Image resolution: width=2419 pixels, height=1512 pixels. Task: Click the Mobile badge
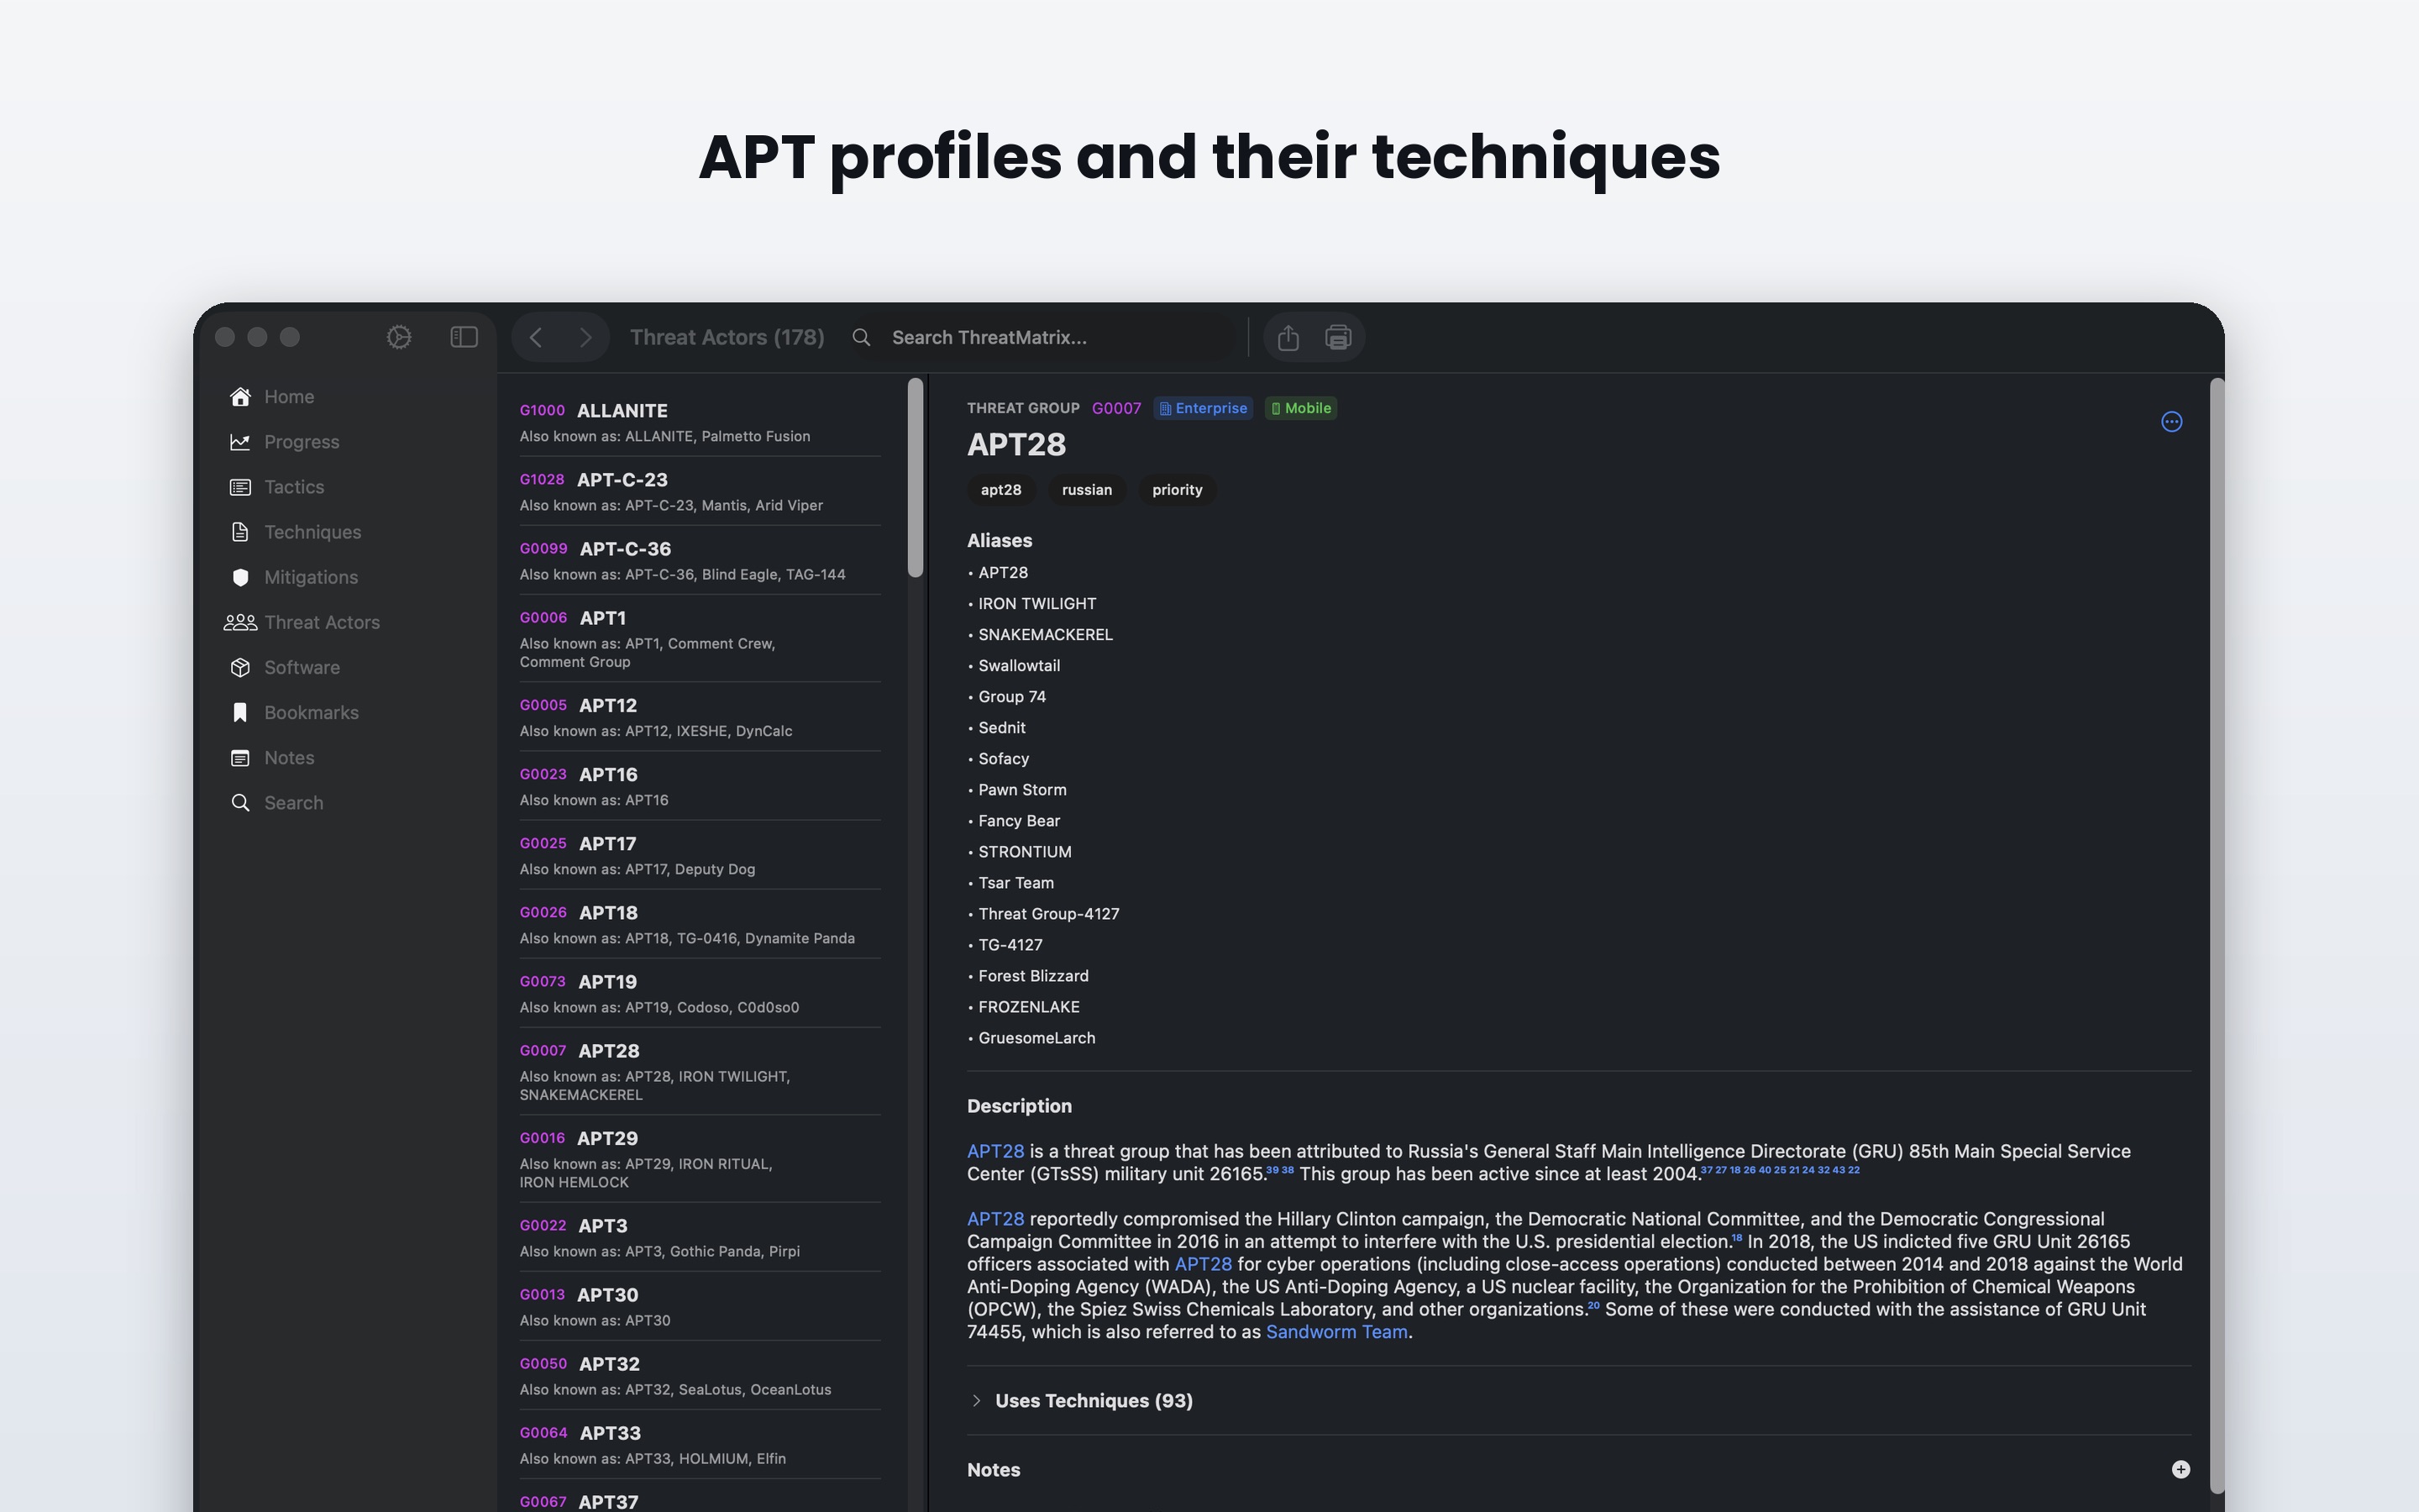point(1300,408)
